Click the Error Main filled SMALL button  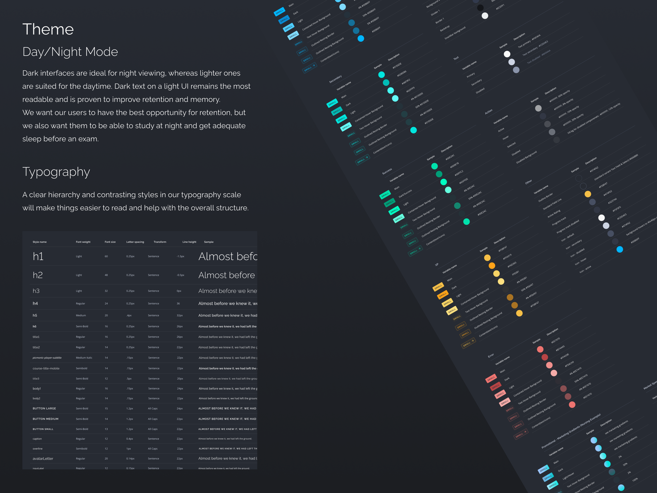coord(491,378)
